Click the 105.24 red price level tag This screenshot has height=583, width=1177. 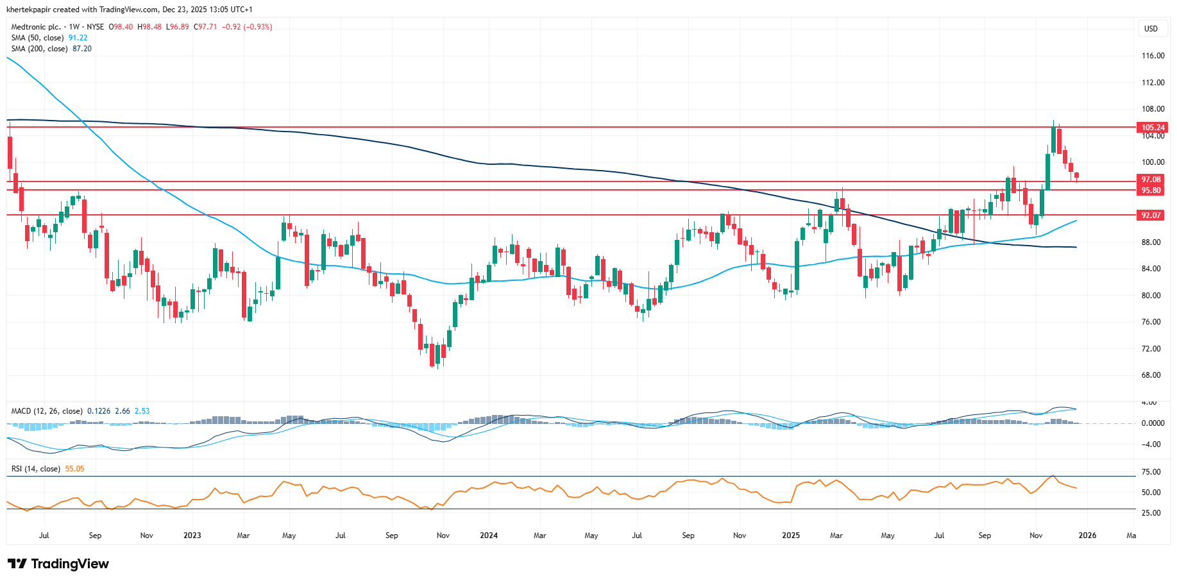click(1152, 128)
